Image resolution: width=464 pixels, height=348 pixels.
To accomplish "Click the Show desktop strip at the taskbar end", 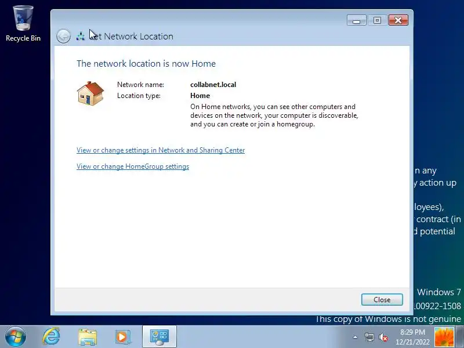I will click(x=459, y=337).
